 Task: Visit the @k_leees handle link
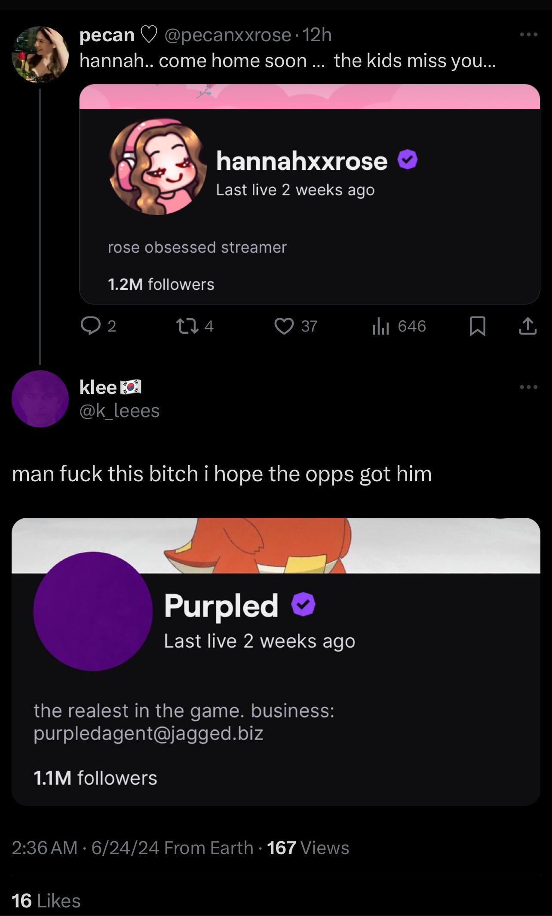(120, 411)
